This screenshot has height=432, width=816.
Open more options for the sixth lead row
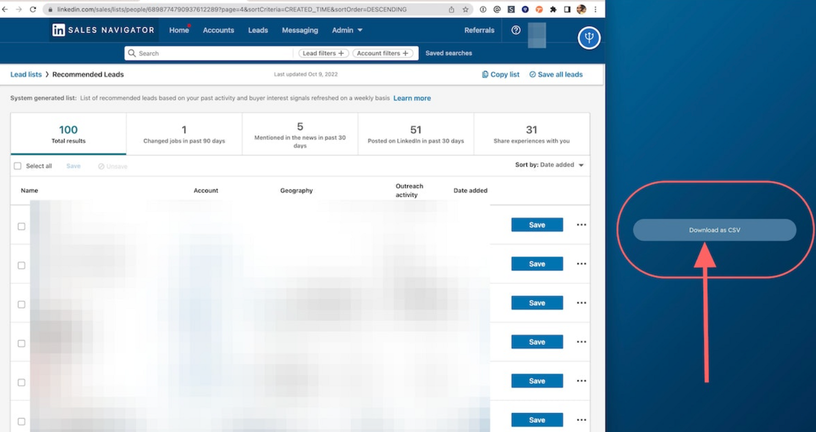click(581, 420)
